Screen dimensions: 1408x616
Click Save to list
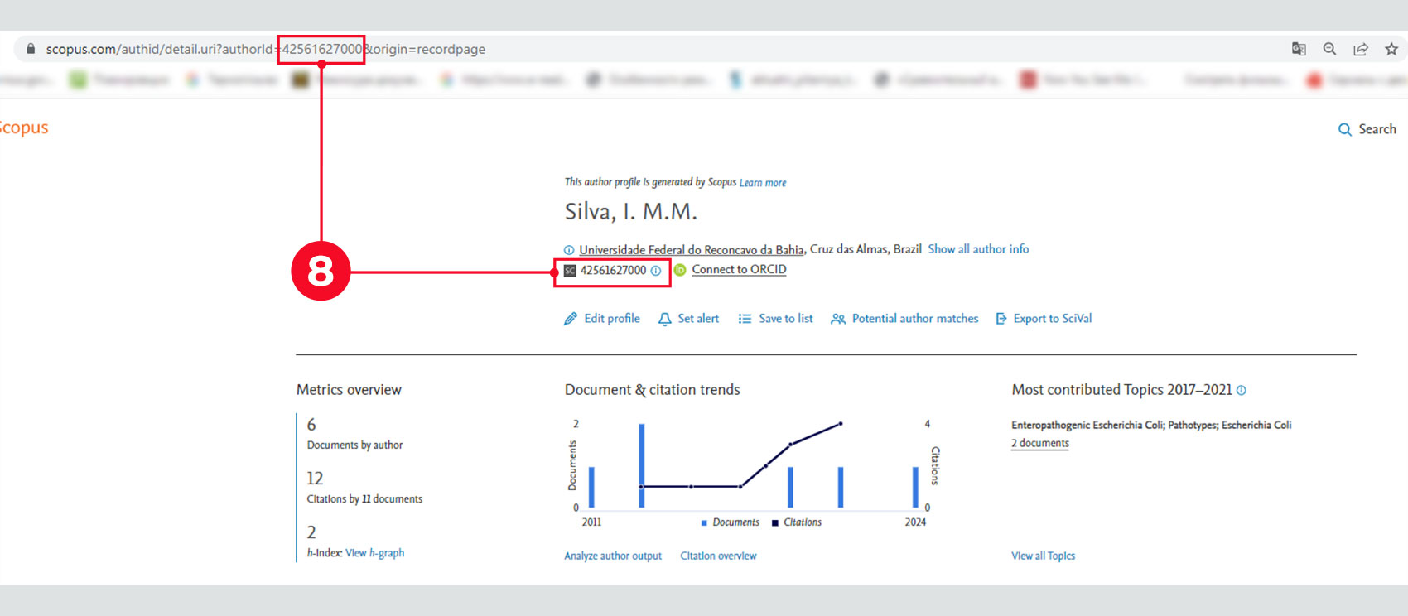coord(786,318)
